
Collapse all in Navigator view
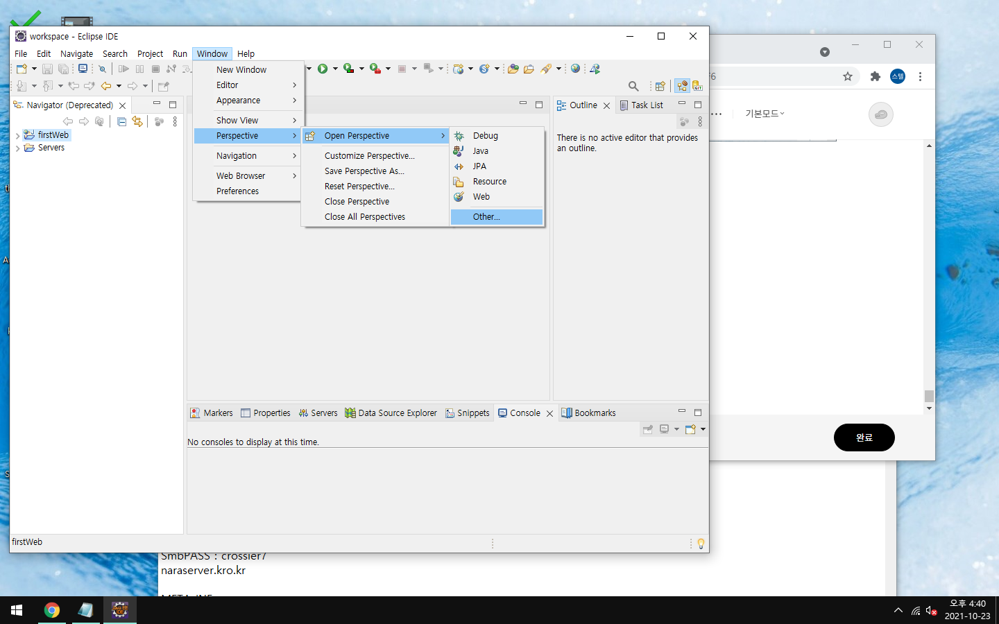122,121
